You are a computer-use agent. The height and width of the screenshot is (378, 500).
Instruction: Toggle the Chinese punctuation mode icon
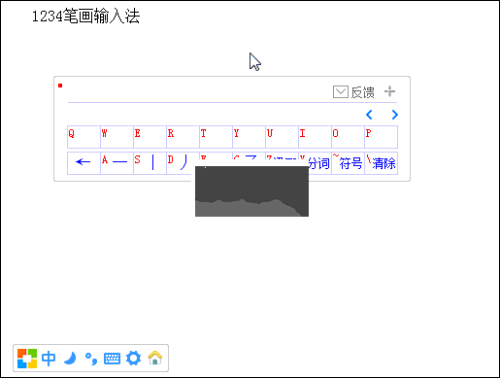point(91,359)
